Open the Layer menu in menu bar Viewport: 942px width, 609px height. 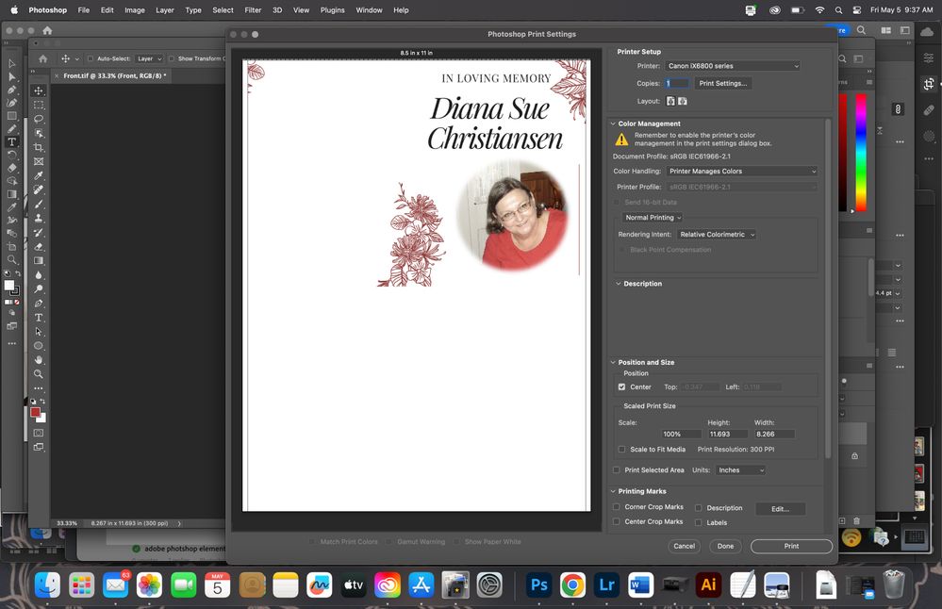coord(164,9)
